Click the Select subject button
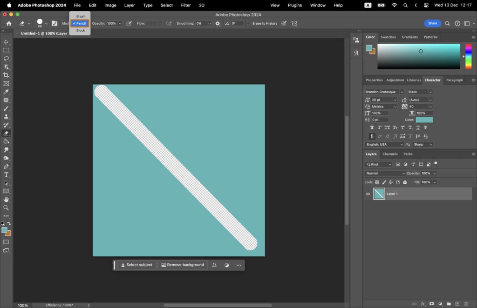 pos(136,265)
